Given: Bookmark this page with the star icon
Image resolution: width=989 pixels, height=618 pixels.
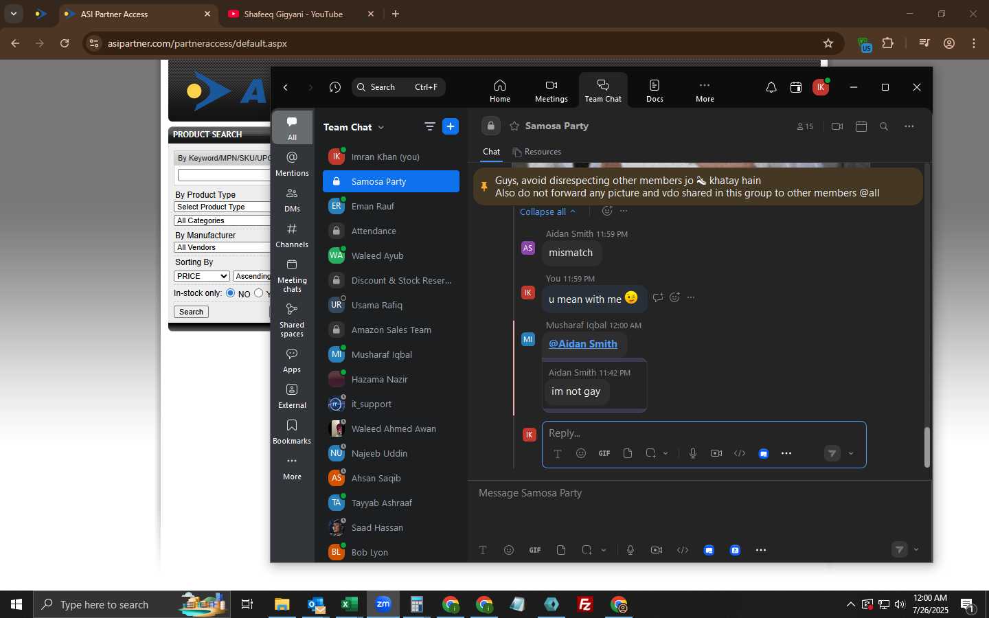Looking at the screenshot, I should (x=828, y=43).
